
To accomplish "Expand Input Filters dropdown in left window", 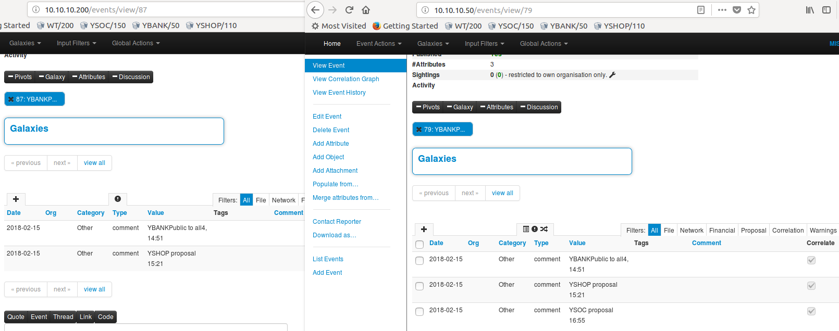I will [x=76, y=43].
